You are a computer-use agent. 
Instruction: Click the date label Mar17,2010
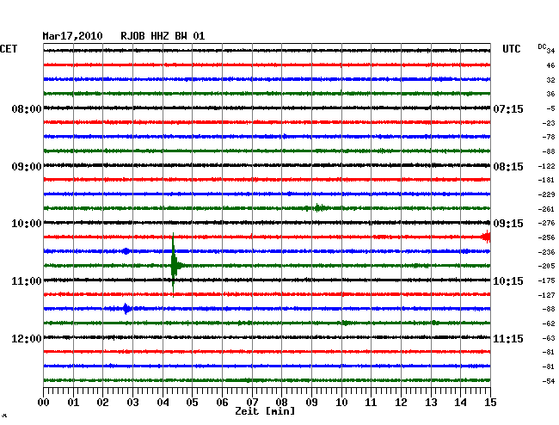(72, 36)
